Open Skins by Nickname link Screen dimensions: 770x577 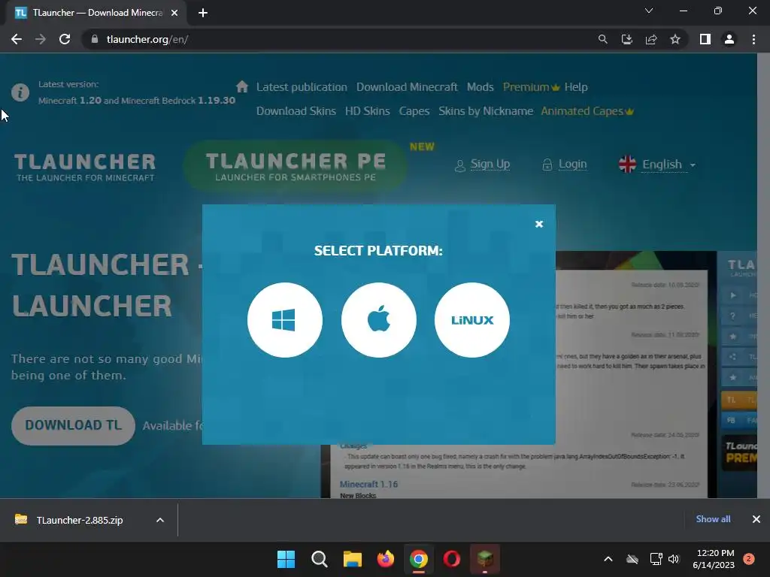coord(486,111)
